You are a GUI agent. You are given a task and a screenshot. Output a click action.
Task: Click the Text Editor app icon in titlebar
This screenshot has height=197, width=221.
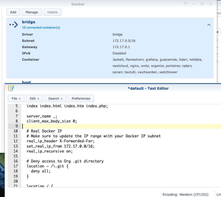click(x=11, y=88)
